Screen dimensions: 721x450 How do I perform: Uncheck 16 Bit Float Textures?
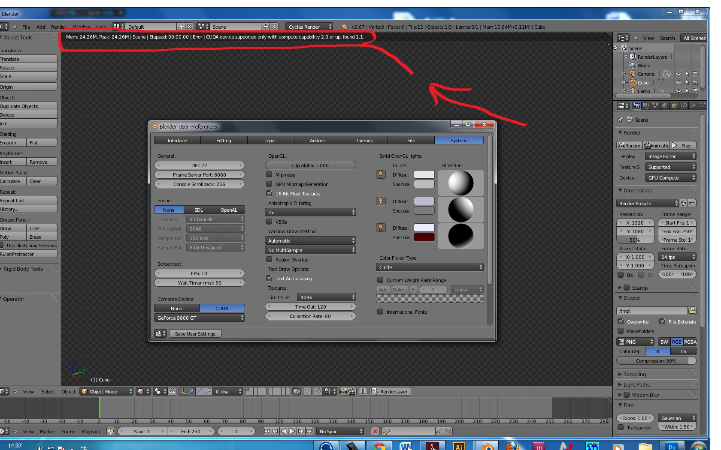[269, 193]
